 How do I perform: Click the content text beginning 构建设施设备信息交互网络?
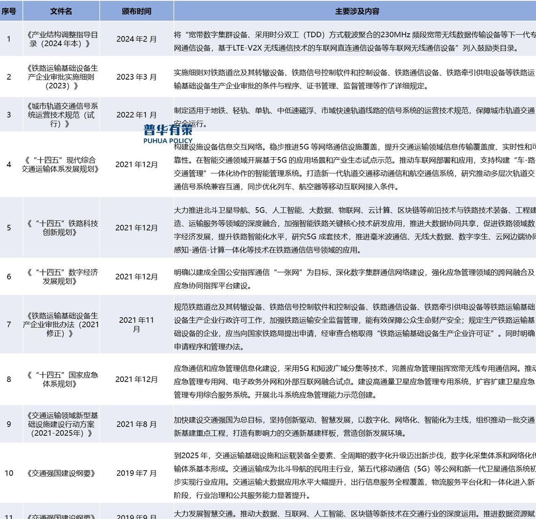(355, 167)
